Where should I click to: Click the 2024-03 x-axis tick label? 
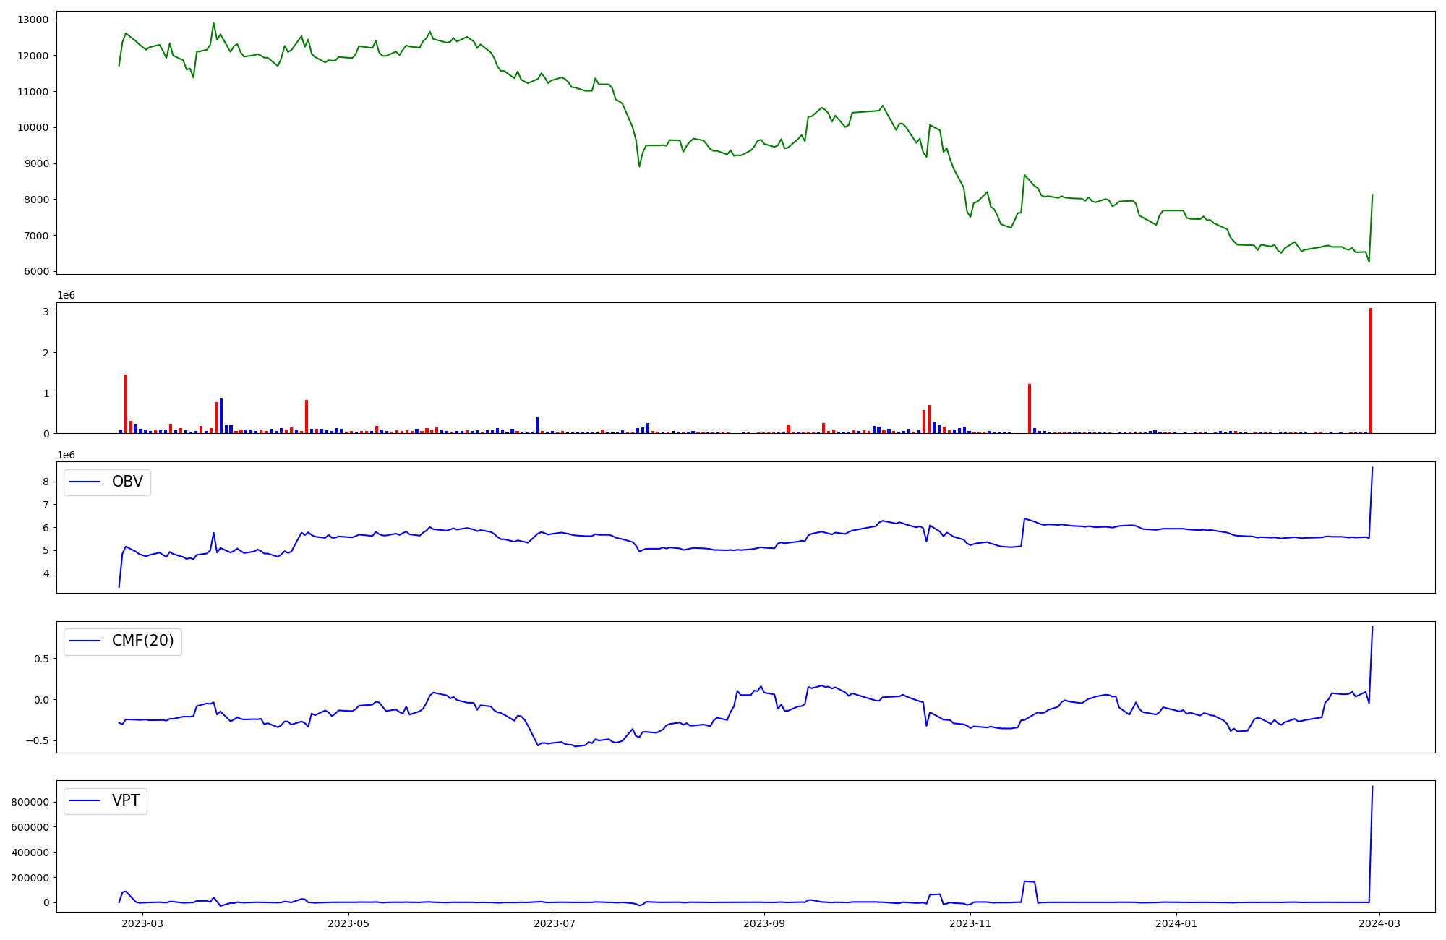1380,923
